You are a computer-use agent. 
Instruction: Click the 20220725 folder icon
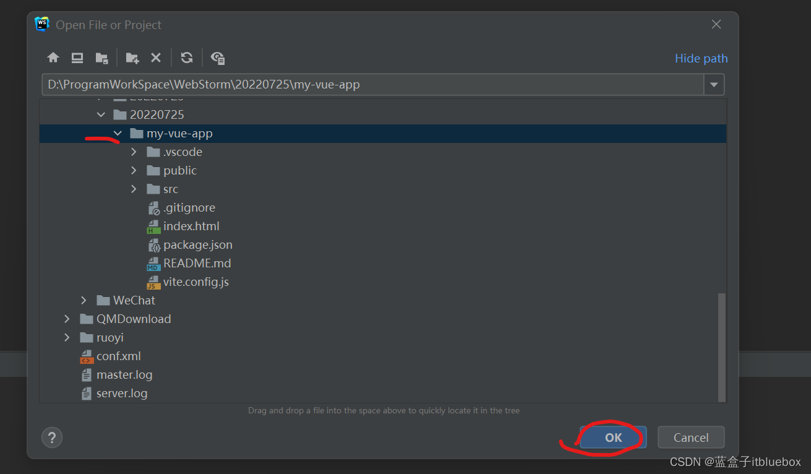point(120,114)
